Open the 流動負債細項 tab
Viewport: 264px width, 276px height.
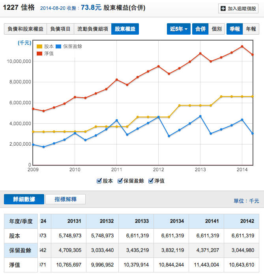[x=92, y=29]
